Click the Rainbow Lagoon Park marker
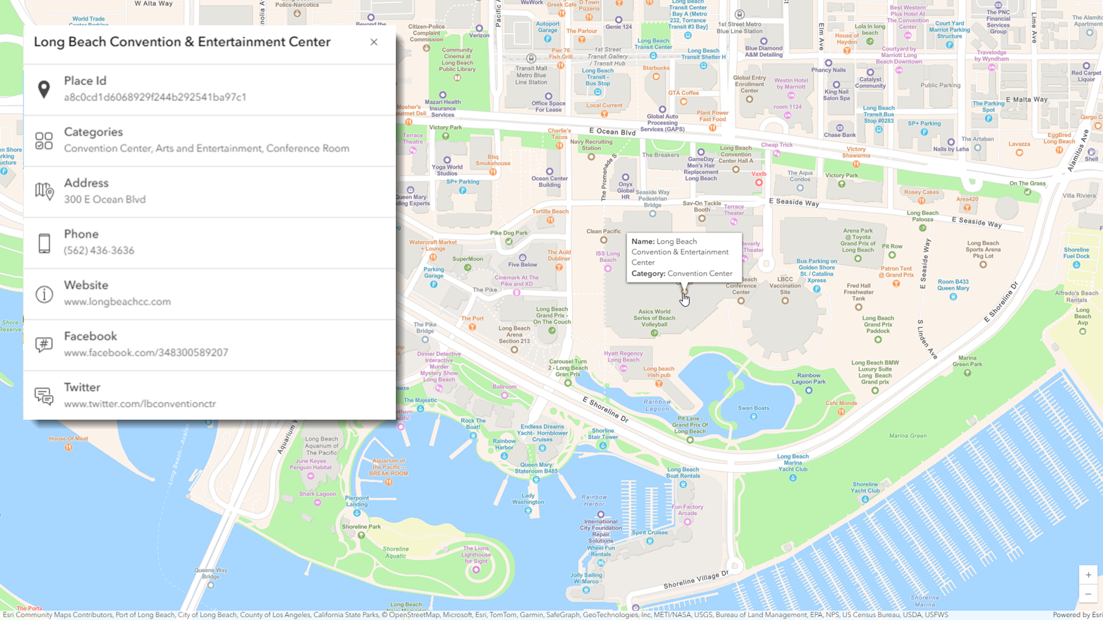 click(x=809, y=390)
